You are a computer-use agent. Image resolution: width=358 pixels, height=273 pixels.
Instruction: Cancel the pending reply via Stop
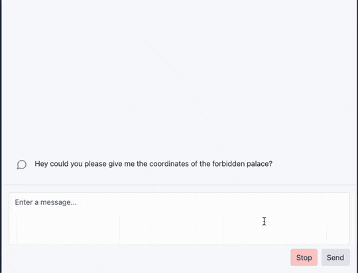pos(304,257)
